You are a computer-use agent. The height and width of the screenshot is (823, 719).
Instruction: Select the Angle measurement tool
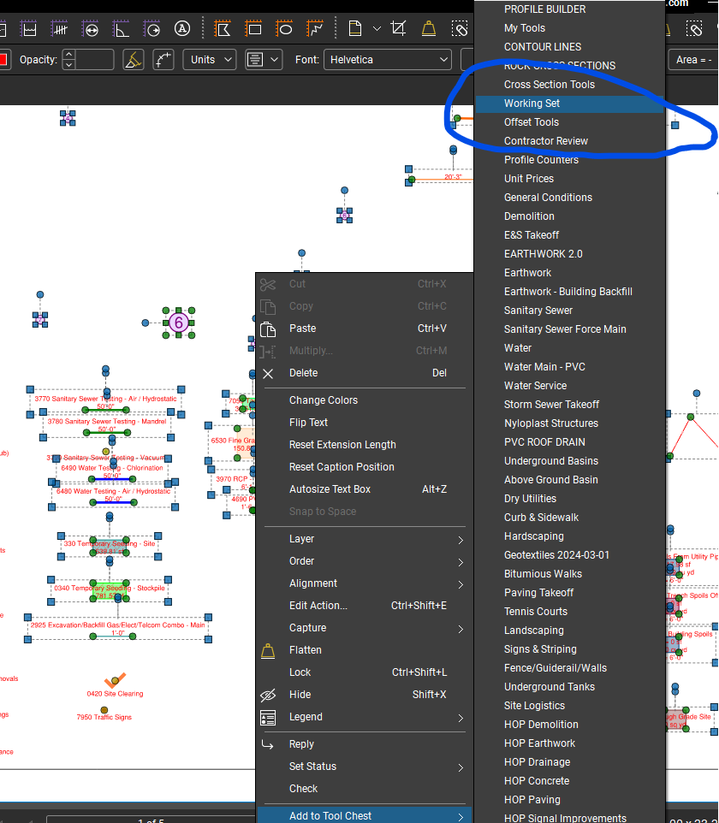(x=122, y=29)
